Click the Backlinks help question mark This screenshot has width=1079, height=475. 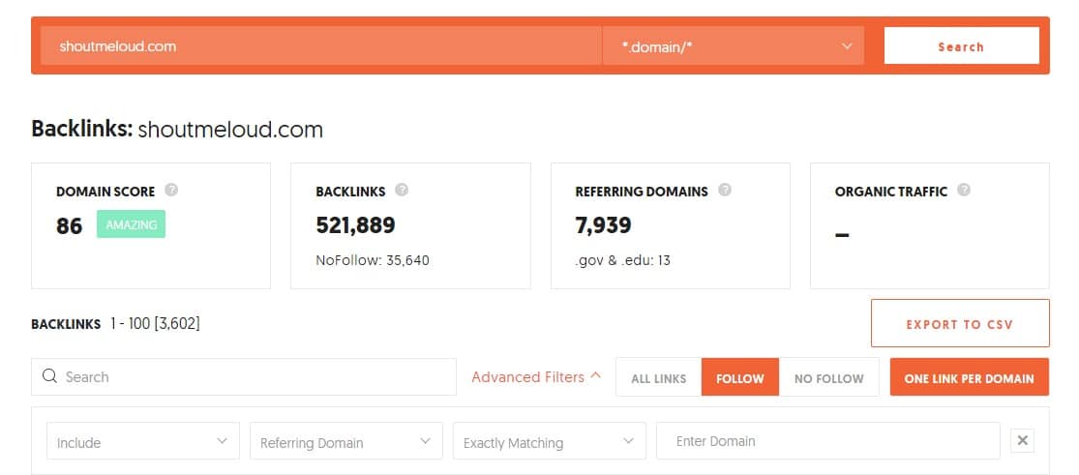point(402,190)
